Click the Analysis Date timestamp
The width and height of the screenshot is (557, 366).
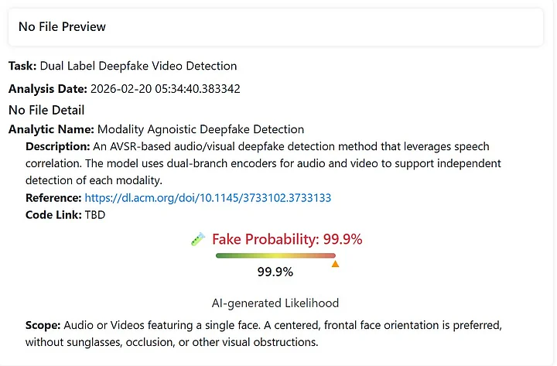pos(166,89)
